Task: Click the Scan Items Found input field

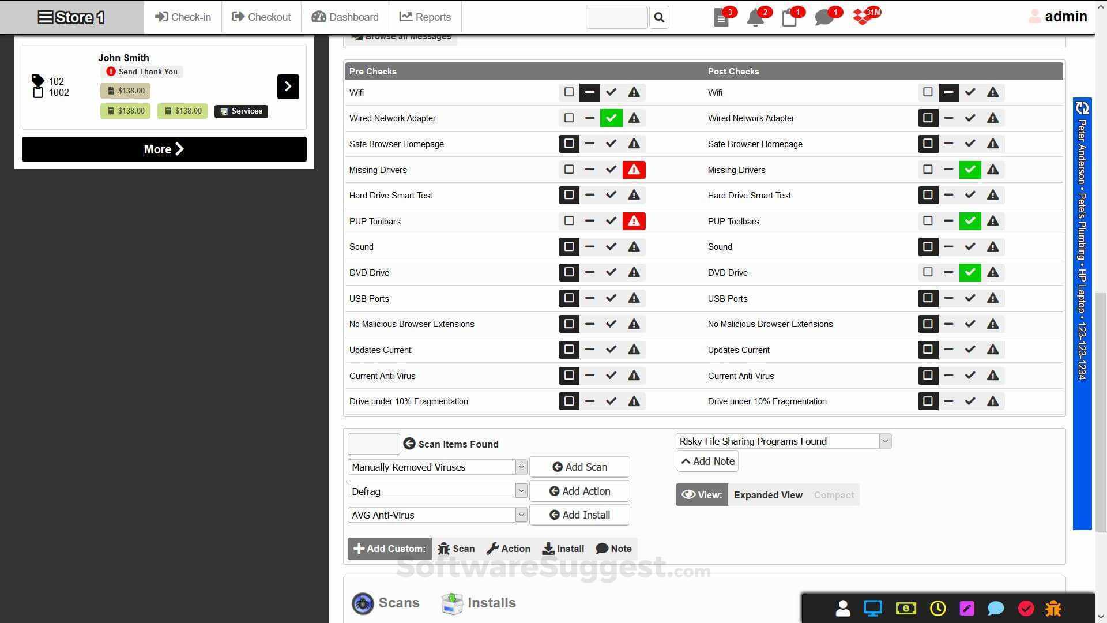Action: pos(374,444)
